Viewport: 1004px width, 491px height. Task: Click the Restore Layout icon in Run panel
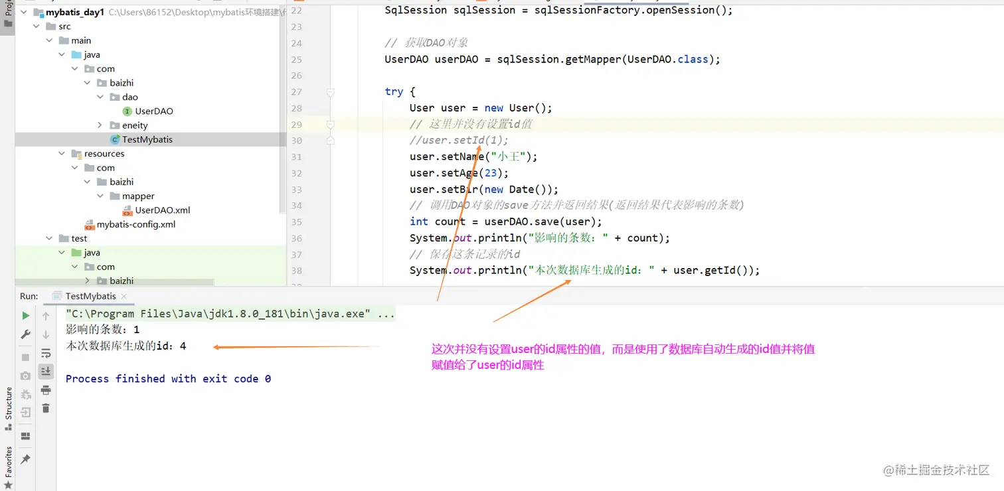click(26, 436)
